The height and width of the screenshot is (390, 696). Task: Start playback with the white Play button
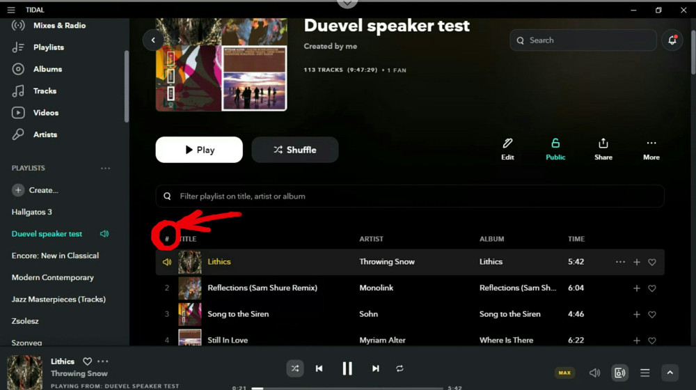(x=199, y=150)
